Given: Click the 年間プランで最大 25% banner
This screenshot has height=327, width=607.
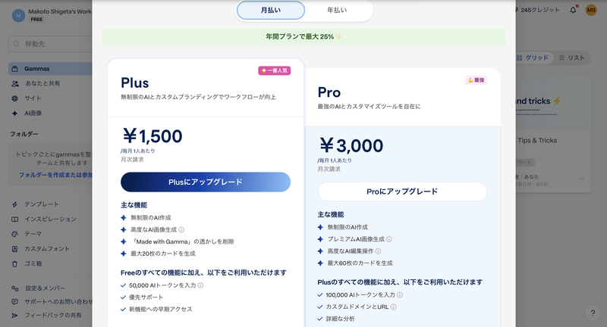Looking at the screenshot, I should coord(304,36).
